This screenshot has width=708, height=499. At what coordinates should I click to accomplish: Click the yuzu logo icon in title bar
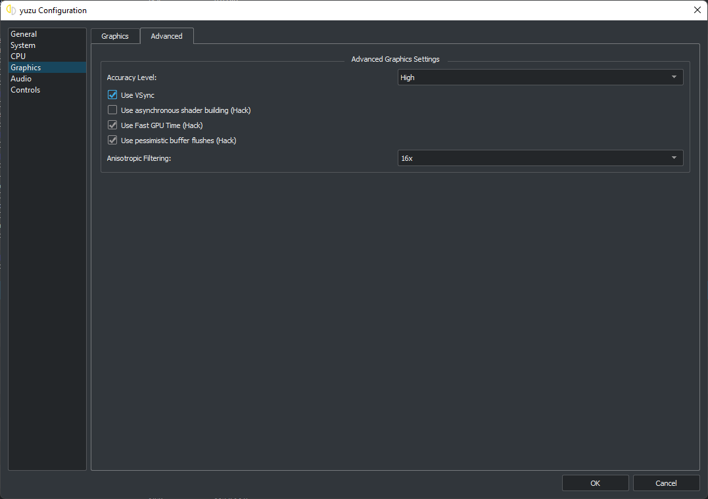click(x=11, y=10)
